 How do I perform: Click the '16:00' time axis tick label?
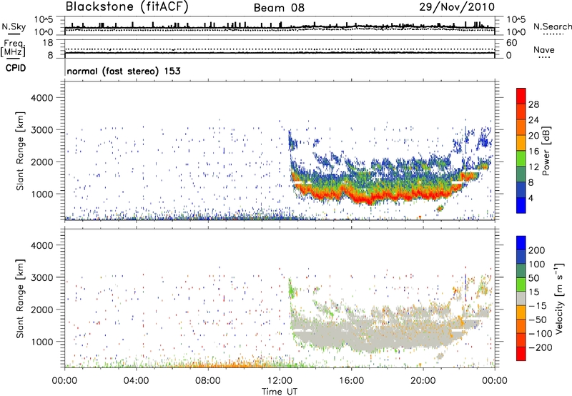point(351,381)
